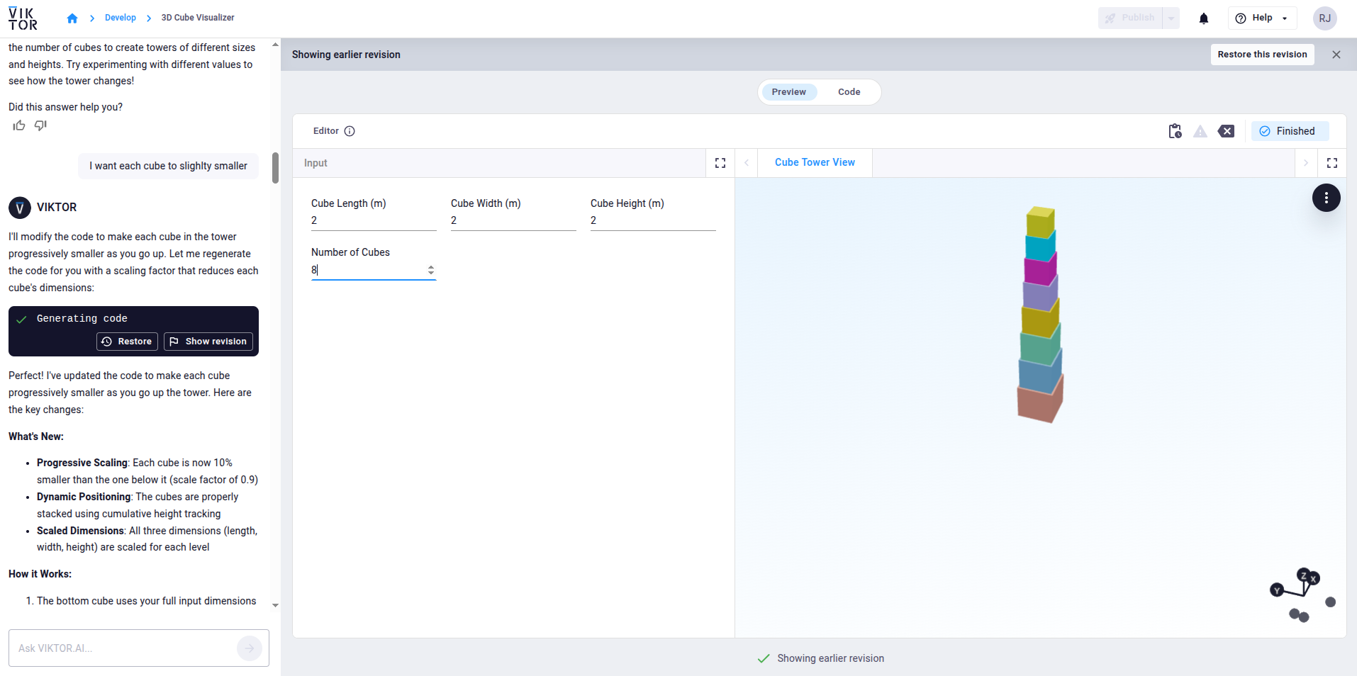Click the clear inputs backspace icon
The image size is (1357, 676).
[x=1226, y=131]
